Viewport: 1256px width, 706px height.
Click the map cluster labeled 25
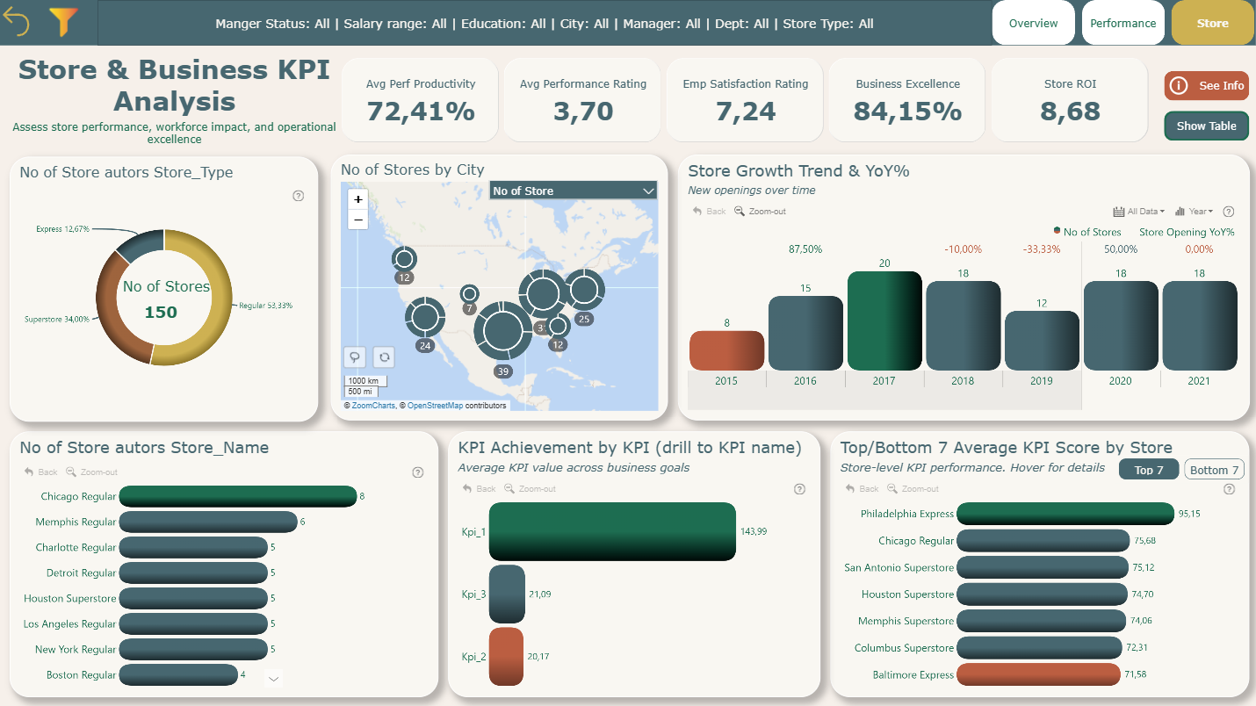tap(583, 290)
